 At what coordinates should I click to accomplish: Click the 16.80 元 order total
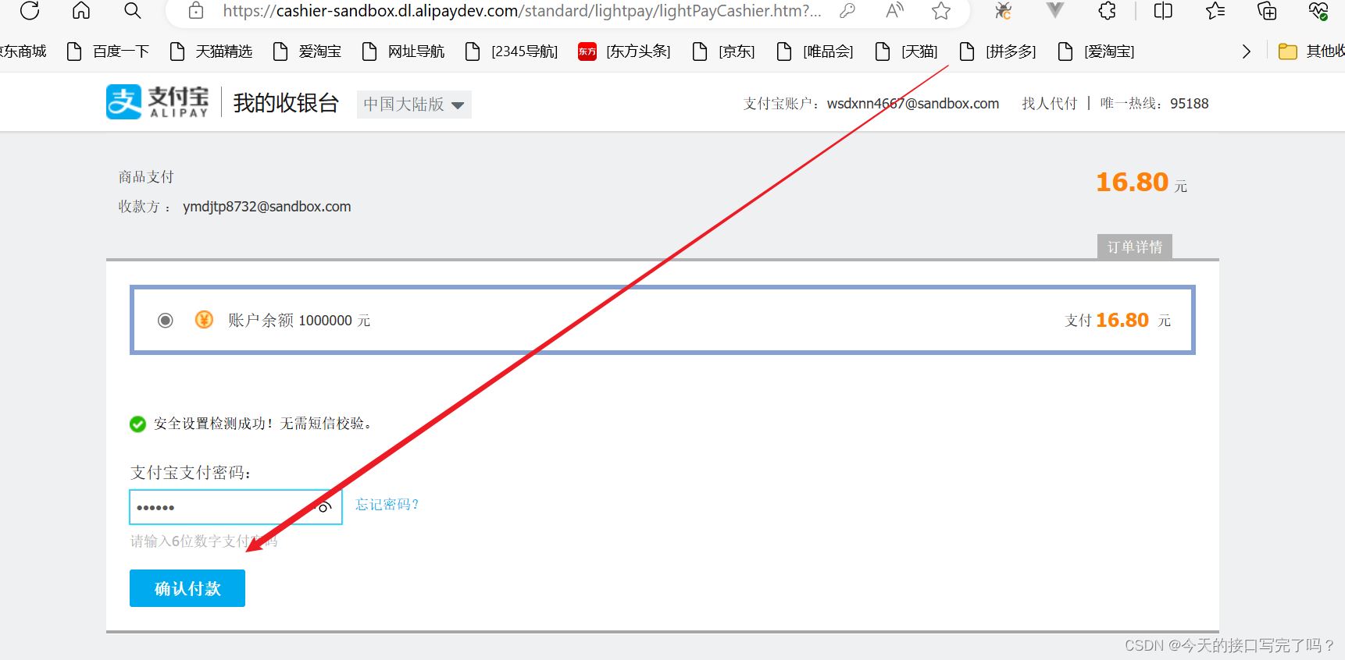coord(1141,183)
